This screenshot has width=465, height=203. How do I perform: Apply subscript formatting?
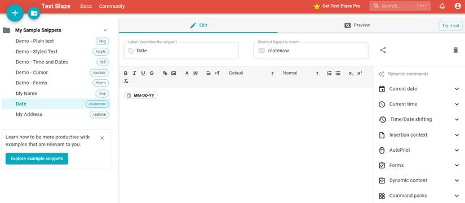coord(351,73)
